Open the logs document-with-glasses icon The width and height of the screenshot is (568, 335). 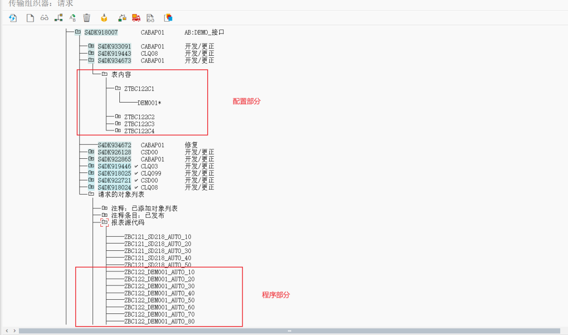pos(150,18)
